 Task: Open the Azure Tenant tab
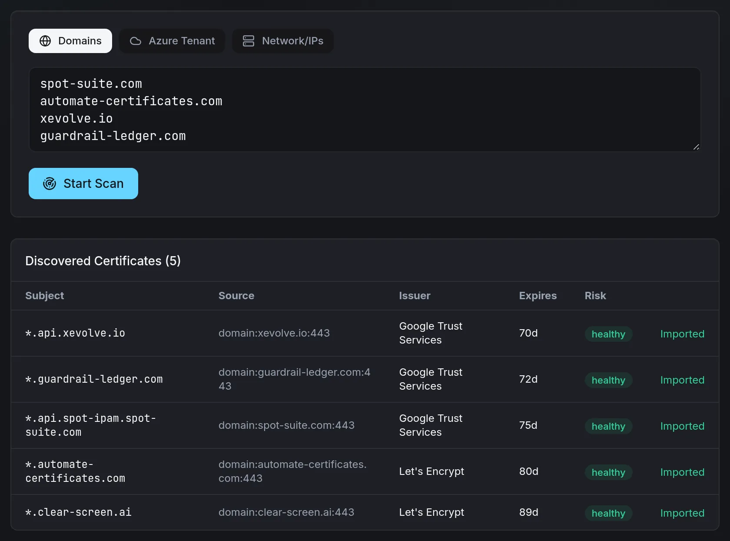[172, 41]
